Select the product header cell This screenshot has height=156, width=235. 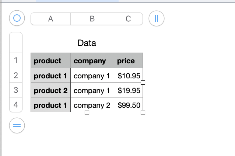pyautogui.click(x=50, y=61)
